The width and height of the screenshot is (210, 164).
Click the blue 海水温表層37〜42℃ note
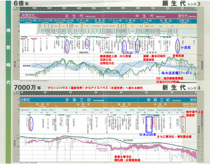(x=177, y=73)
